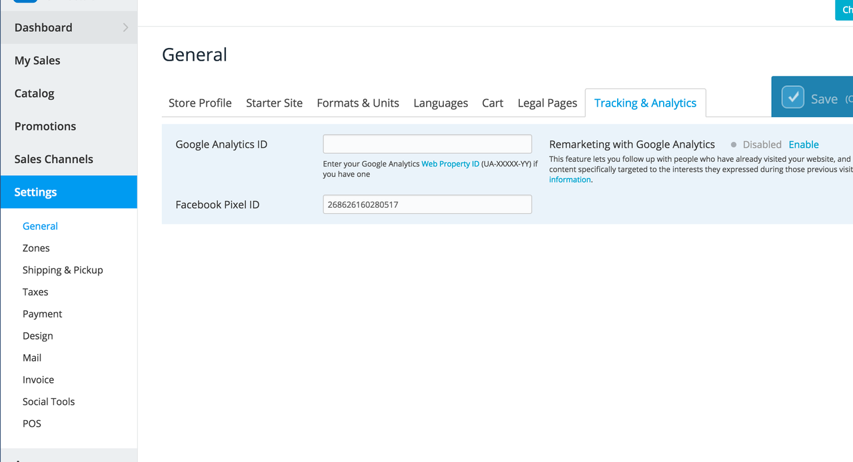Image resolution: width=853 pixels, height=462 pixels.
Task: Open the Web Property ID link
Action: tap(450, 164)
